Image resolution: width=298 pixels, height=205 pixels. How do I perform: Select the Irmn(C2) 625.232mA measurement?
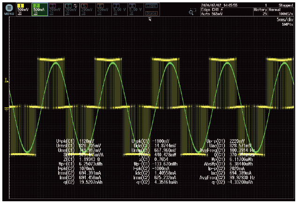(155, 177)
